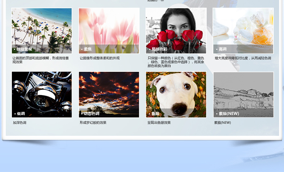Click description 增大亮度并降低对比度
Screen dimensions: 284x172
(x=243, y=58)
